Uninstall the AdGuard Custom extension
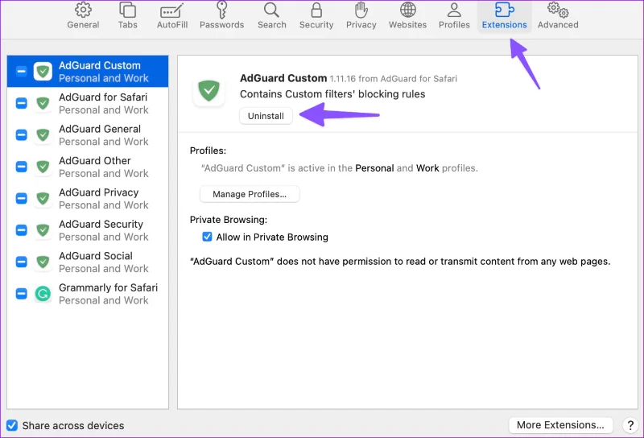The image size is (644, 438). coord(266,116)
